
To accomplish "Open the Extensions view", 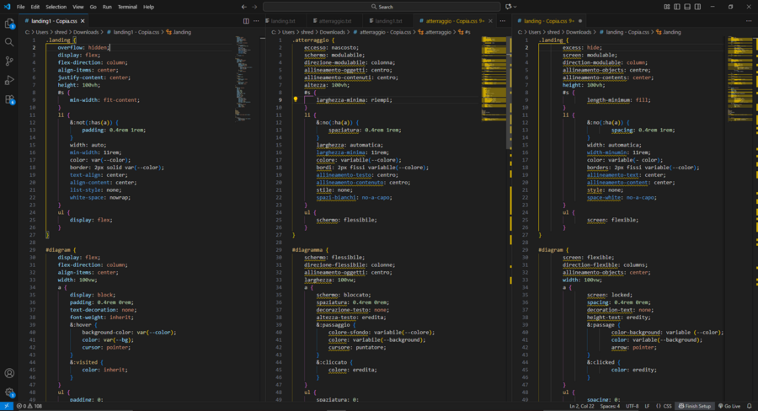I will point(9,99).
